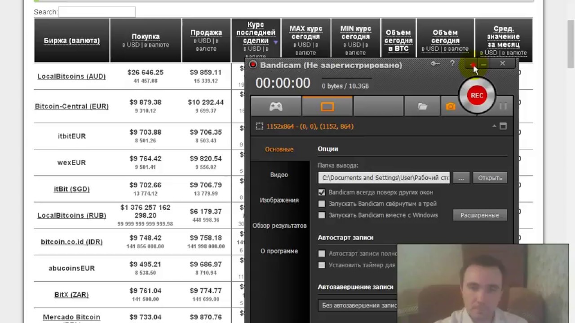The height and width of the screenshot is (323, 575).
Task: Click the $6 179.37 sell price cell
Action: click(x=206, y=211)
